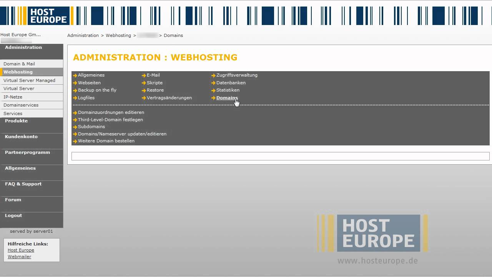This screenshot has width=492, height=277.
Task: Go to Backup on the fly
Action: point(97,90)
